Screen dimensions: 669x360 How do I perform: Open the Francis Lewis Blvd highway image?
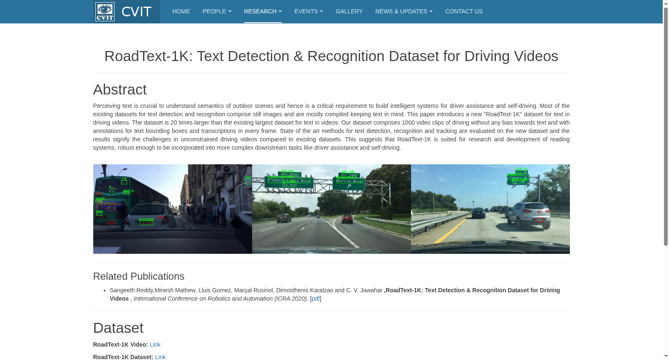point(332,209)
